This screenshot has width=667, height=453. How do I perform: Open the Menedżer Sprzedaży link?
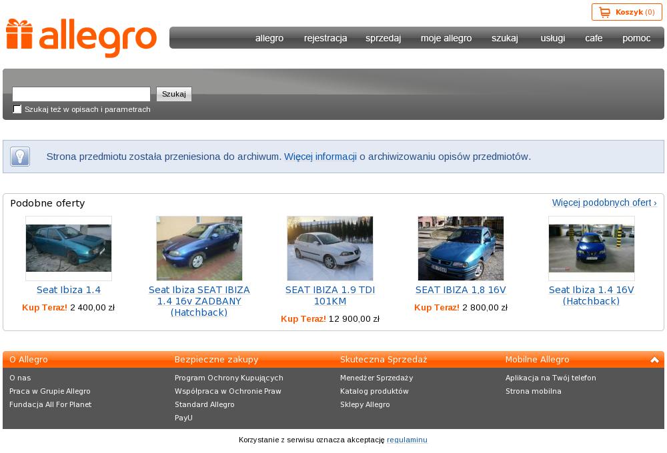coord(376,378)
